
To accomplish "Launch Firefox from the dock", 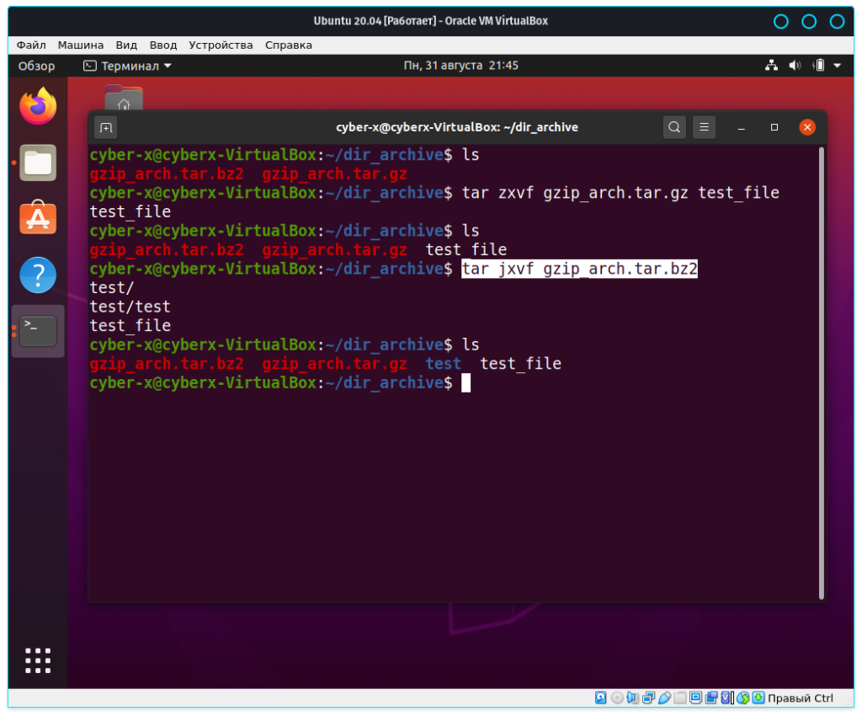I will pyautogui.click(x=38, y=107).
